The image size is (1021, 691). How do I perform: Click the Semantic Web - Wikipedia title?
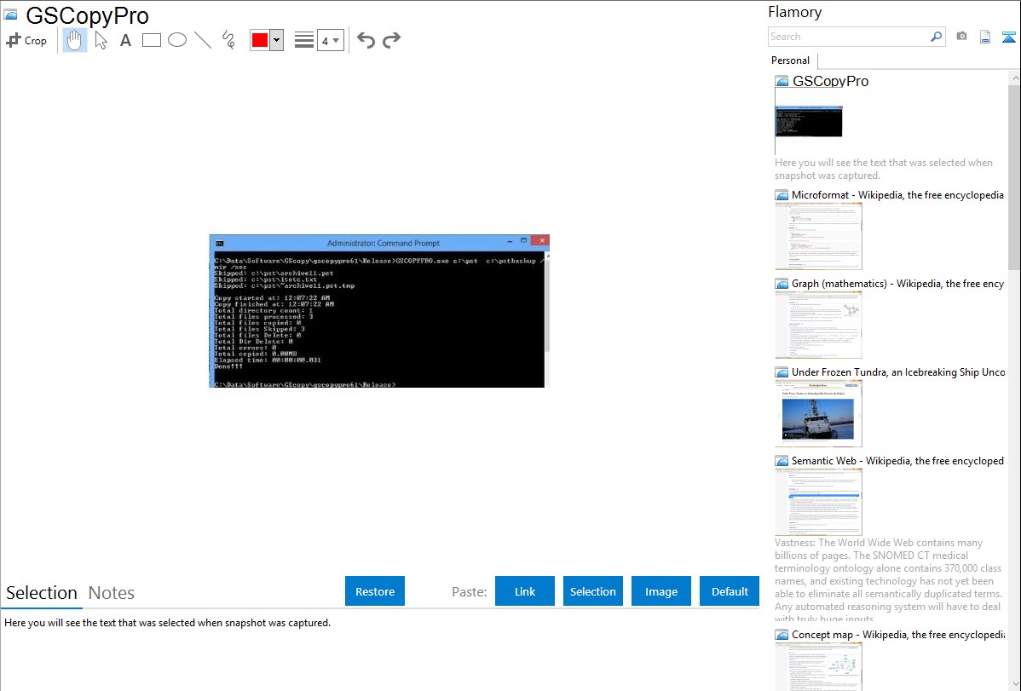pos(897,460)
